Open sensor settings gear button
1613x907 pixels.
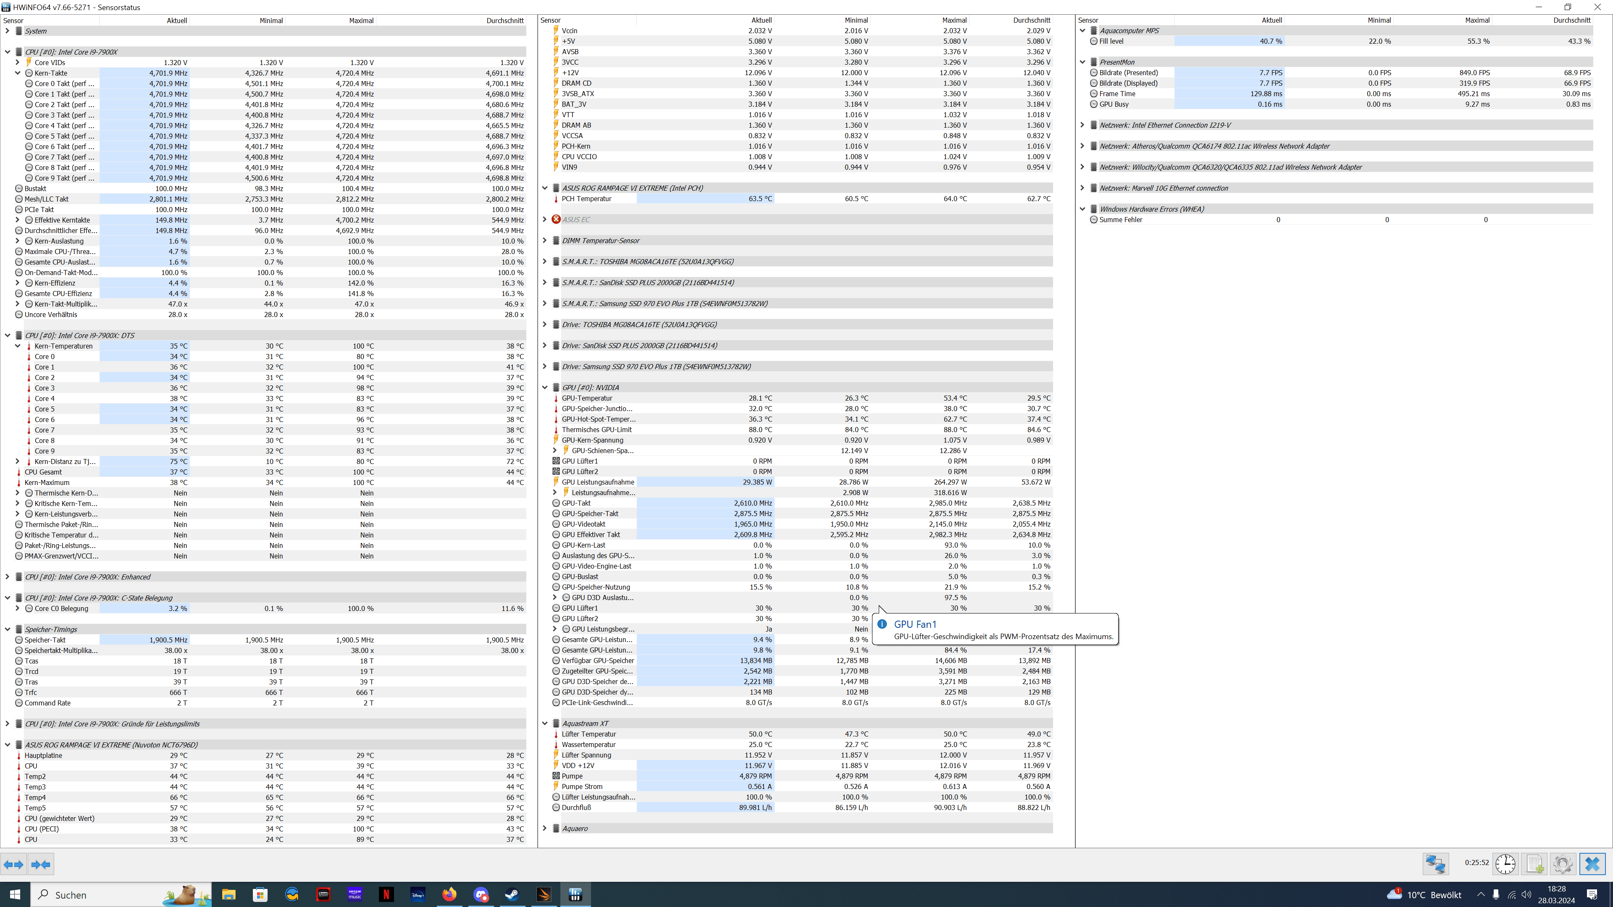(x=1563, y=865)
